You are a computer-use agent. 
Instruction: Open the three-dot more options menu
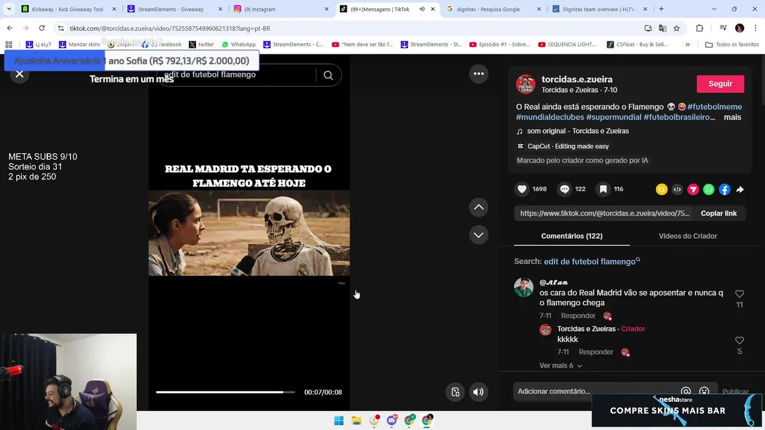pyautogui.click(x=479, y=73)
